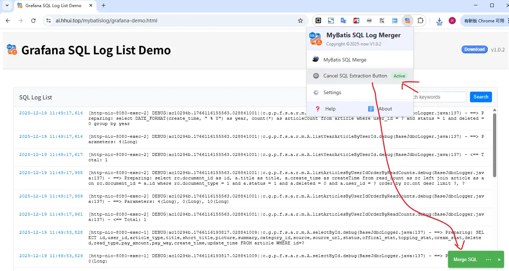The width and height of the screenshot is (509, 271).
Task: Click the green Merge SQL button
Action: click(x=465, y=260)
